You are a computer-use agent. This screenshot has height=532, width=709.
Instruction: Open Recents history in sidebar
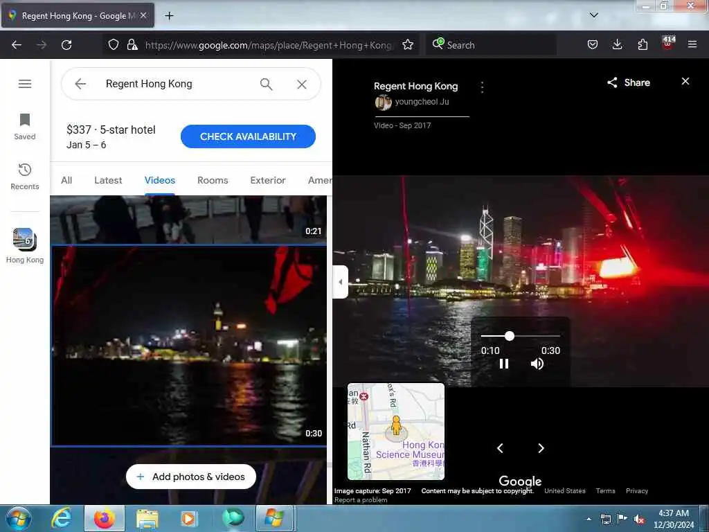click(x=24, y=177)
